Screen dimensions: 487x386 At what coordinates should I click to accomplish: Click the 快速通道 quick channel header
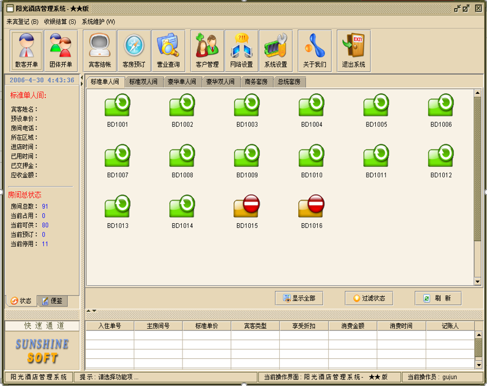(42, 326)
